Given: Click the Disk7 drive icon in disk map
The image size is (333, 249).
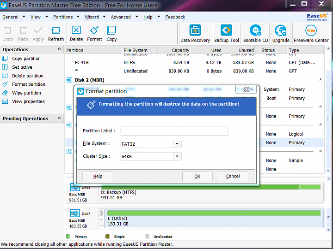Looking at the screenshot, I should tap(75, 213).
